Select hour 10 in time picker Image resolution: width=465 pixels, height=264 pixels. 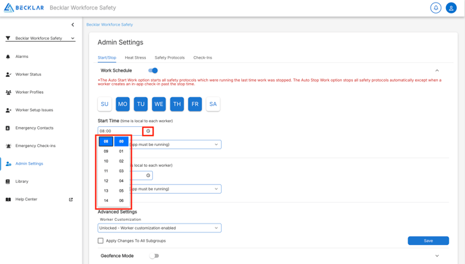(x=106, y=161)
